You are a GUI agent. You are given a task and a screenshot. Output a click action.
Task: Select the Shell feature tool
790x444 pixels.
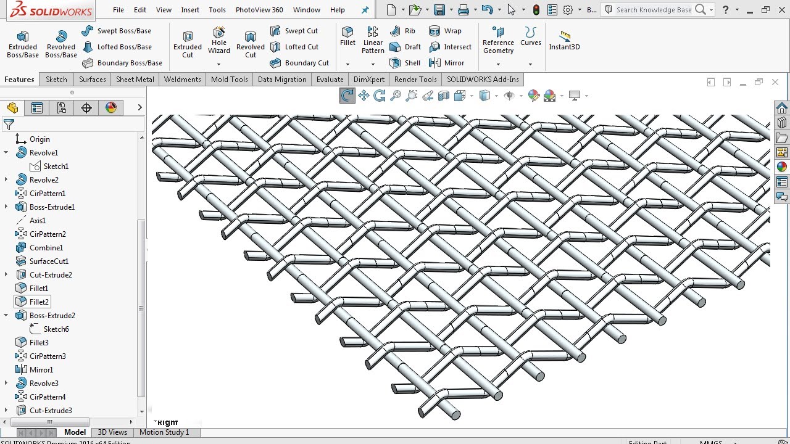click(405, 63)
